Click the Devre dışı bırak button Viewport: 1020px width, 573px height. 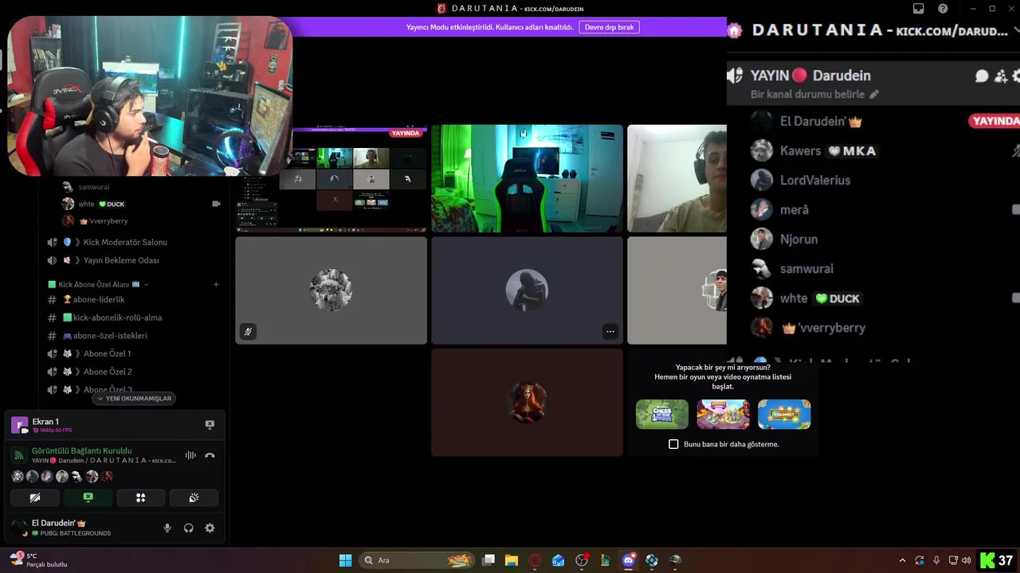(x=610, y=27)
